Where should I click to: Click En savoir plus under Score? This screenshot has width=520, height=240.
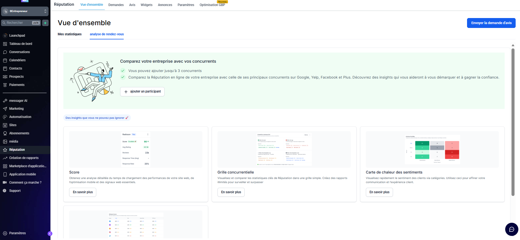pos(83,192)
